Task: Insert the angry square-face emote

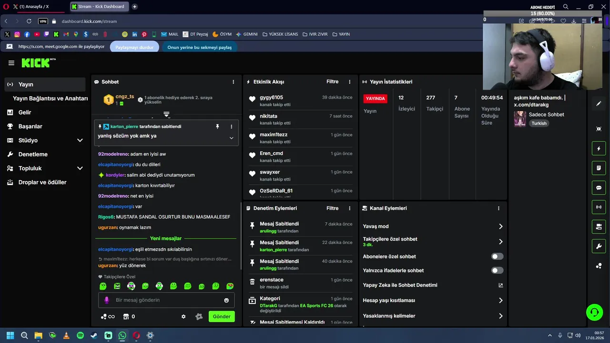Action: coord(117,286)
